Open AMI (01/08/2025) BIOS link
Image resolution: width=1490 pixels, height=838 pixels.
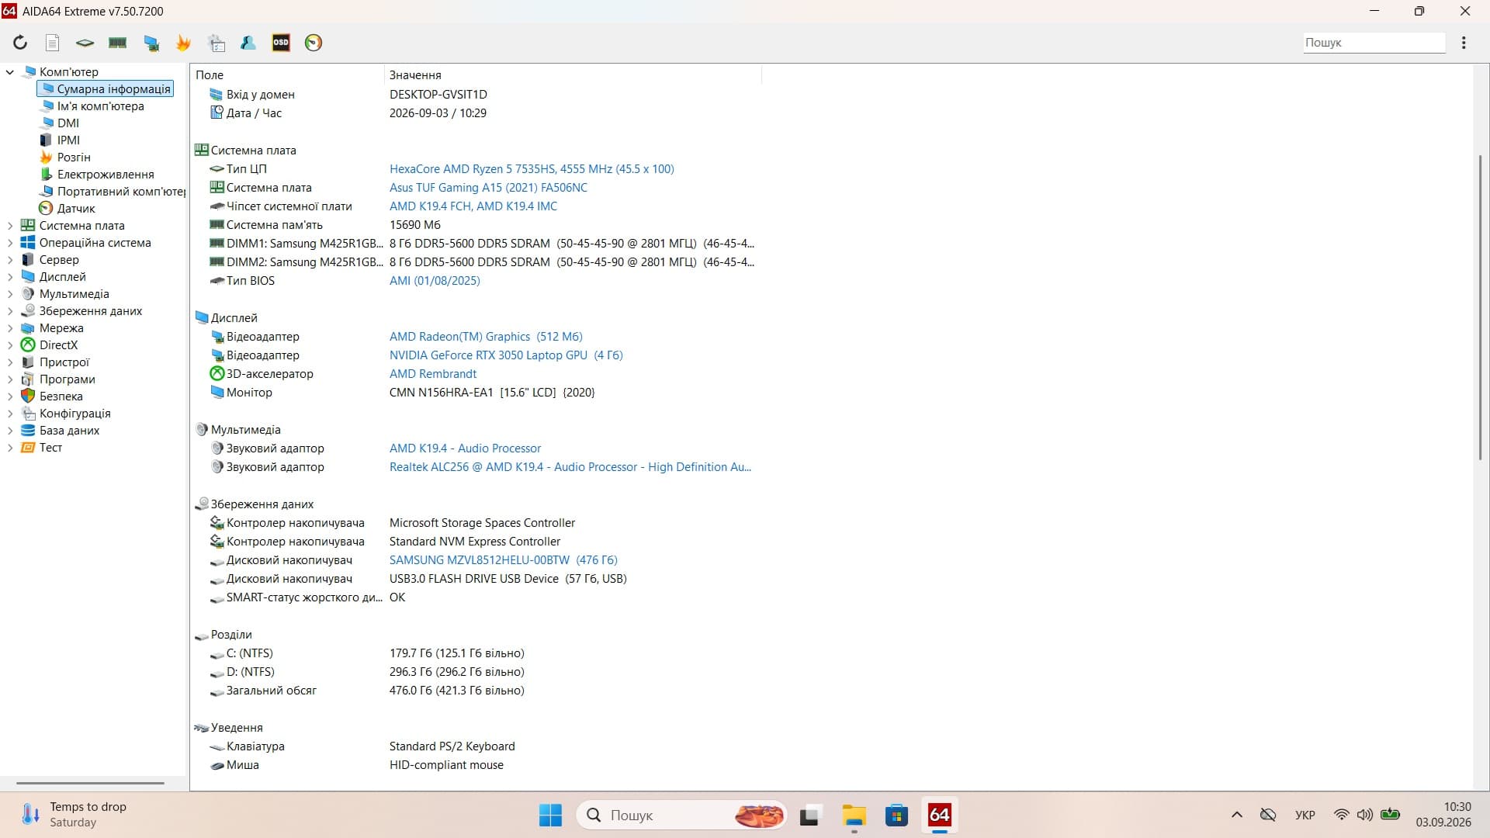(x=435, y=281)
